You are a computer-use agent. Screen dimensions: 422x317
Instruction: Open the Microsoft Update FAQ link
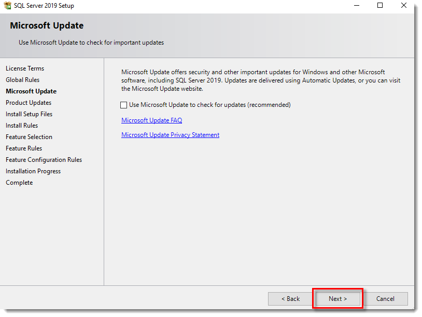pos(151,120)
